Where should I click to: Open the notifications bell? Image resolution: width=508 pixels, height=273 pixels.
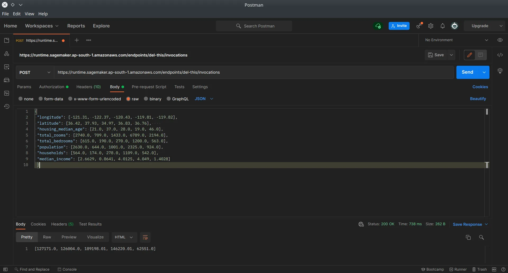pos(443,26)
